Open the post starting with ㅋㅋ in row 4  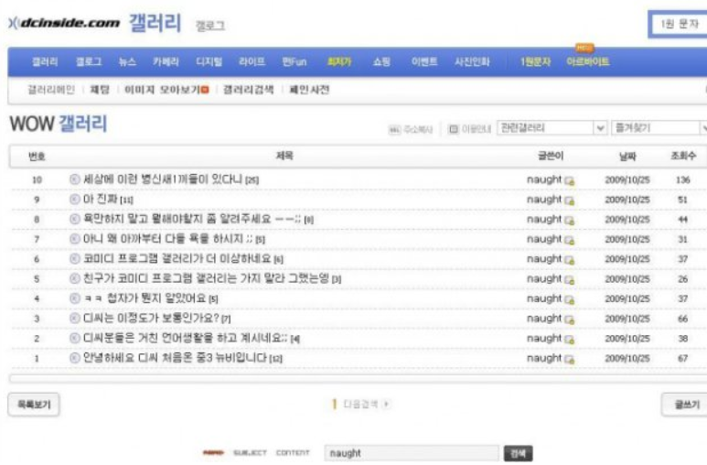pos(145,298)
